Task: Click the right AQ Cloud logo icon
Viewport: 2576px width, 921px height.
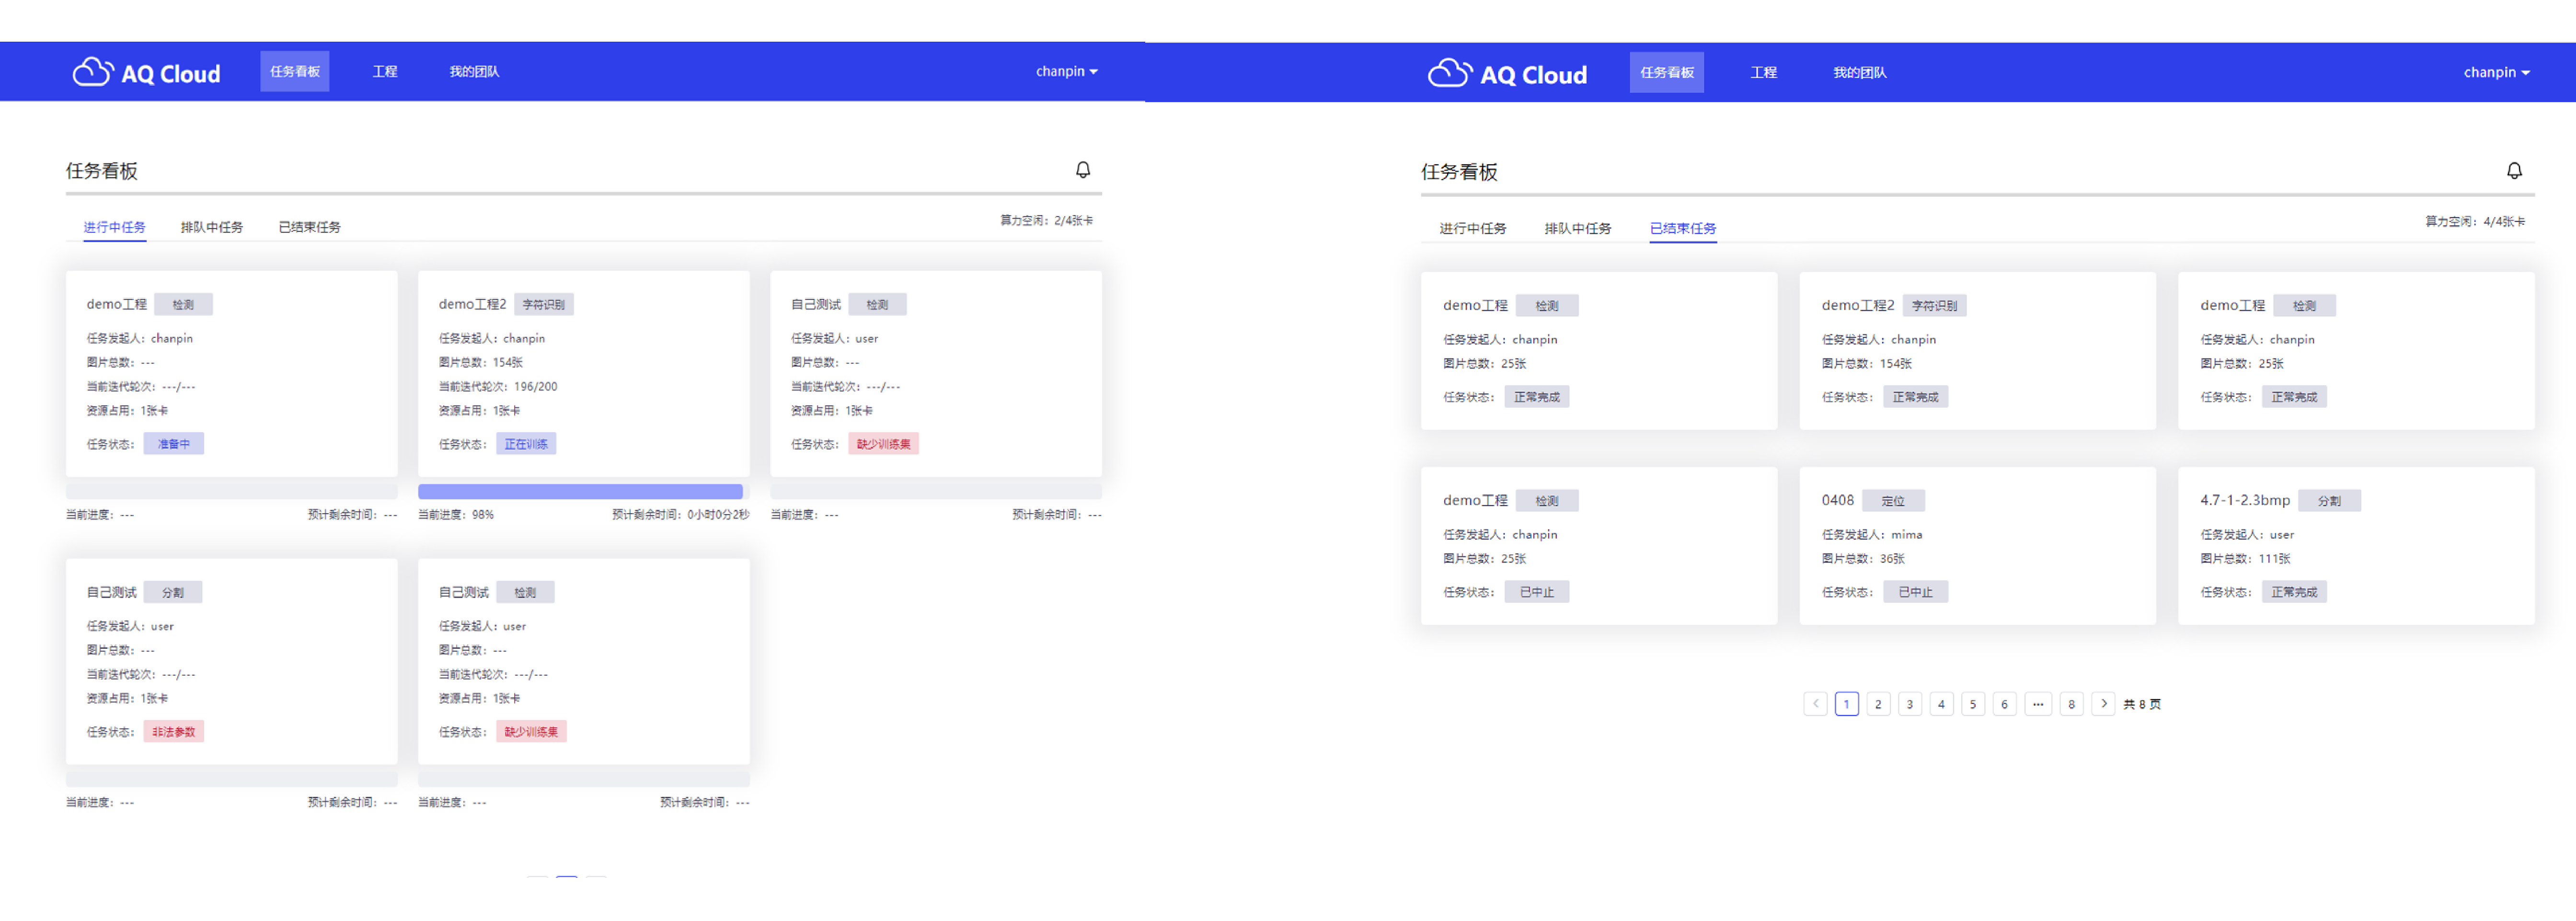Action: (1449, 73)
